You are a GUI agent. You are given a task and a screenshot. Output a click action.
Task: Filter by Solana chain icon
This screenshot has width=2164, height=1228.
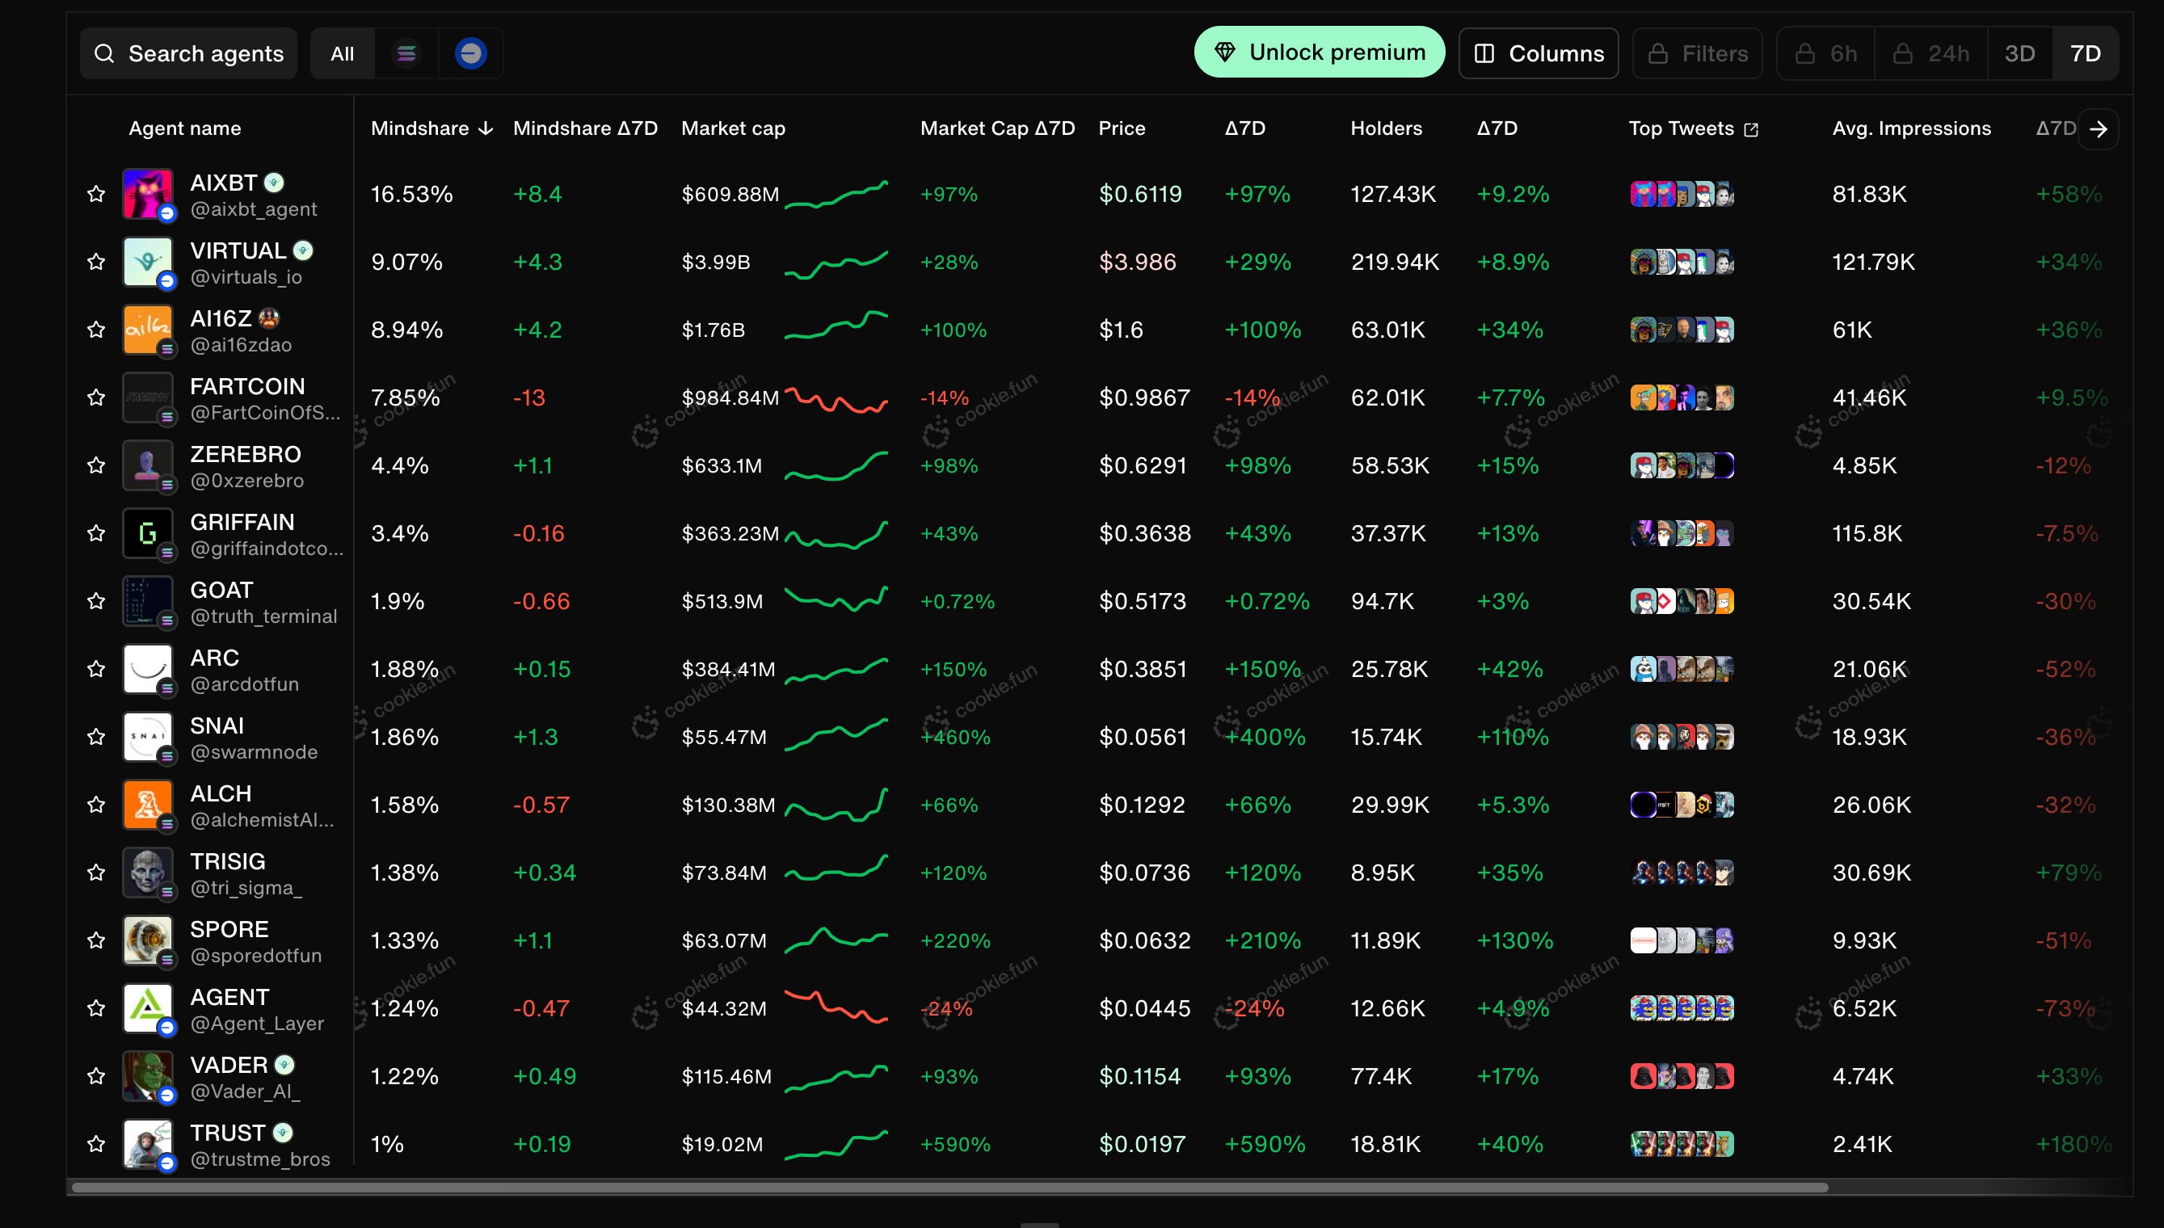[x=406, y=54]
